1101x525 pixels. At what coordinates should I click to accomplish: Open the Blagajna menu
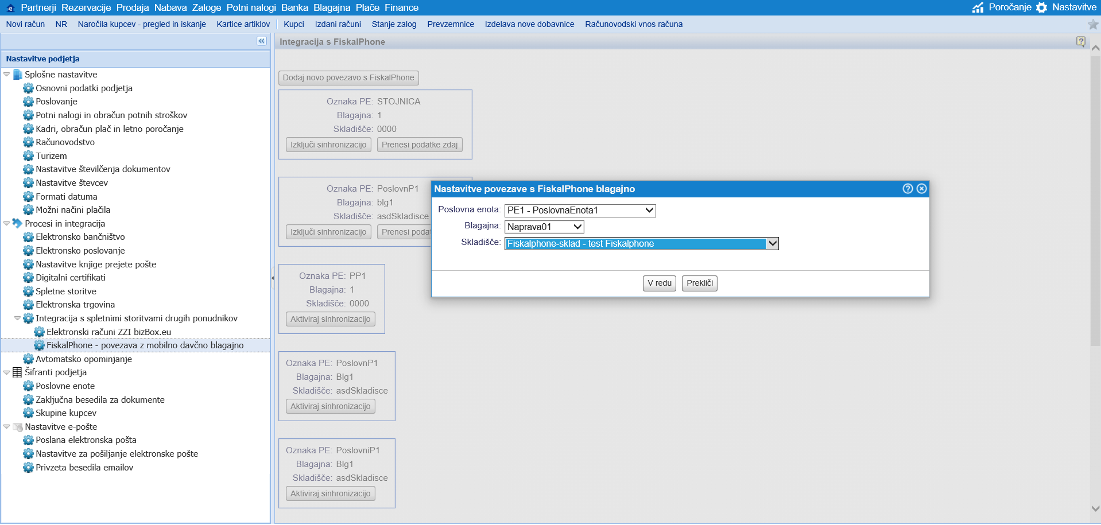tap(332, 7)
